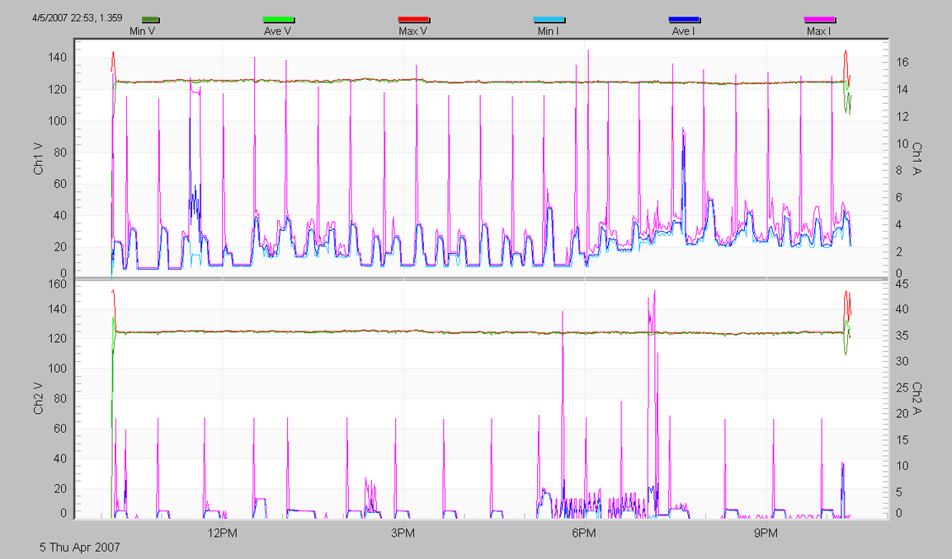Select the 9PM time axis label
Viewport: 952px width, 559px height.
766,533
